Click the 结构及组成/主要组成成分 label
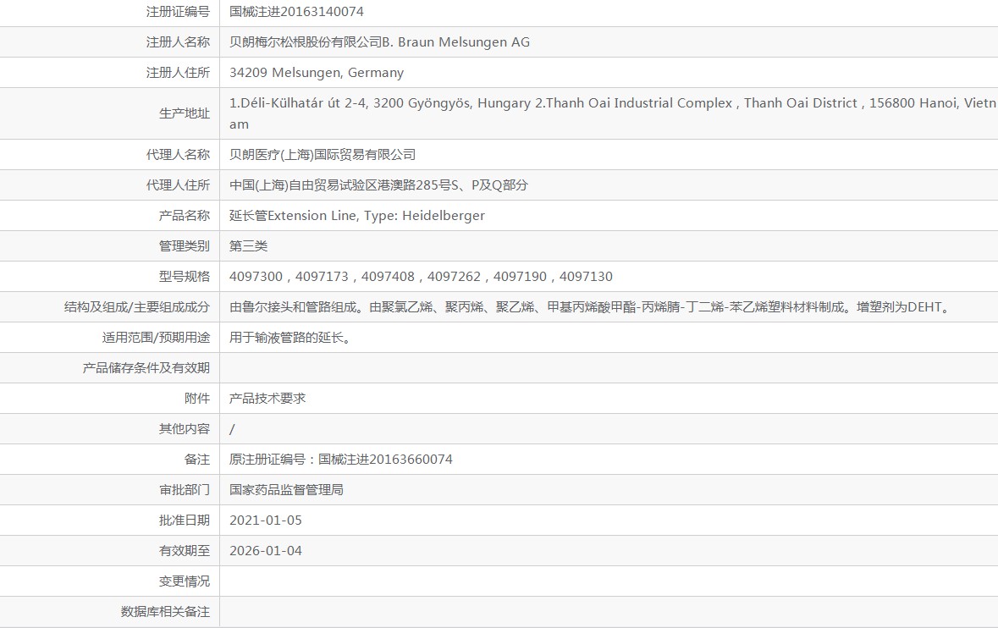998x628 pixels. pos(137,307)
